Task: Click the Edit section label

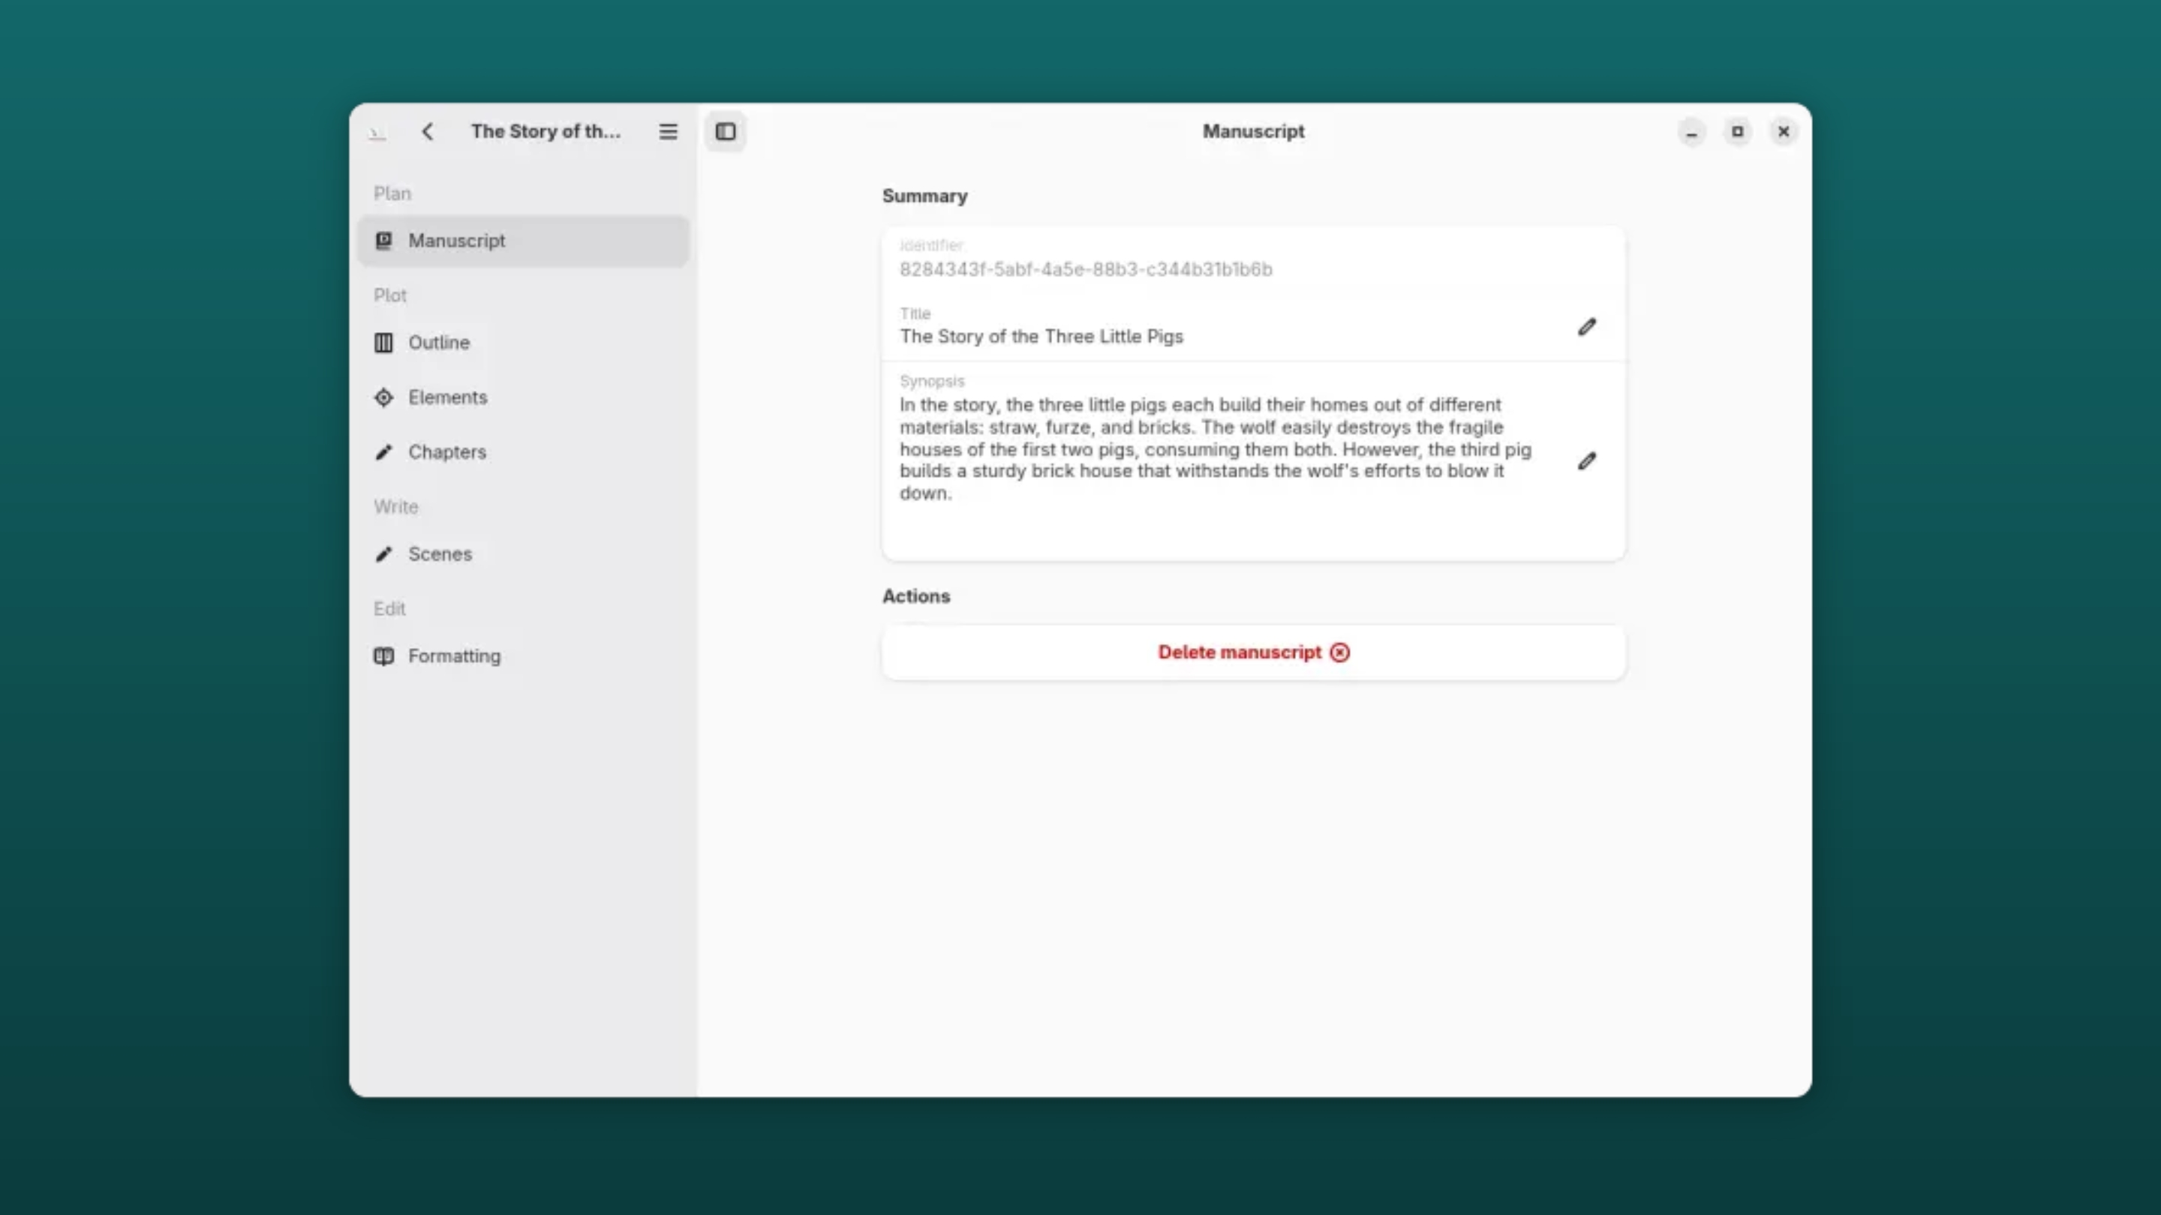Action: tap(389, 610)
